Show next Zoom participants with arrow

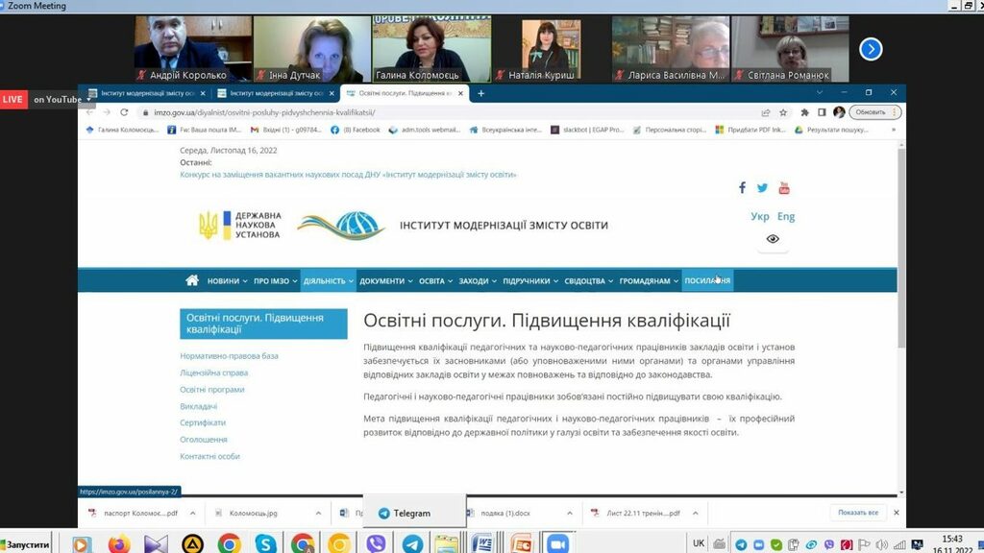point(871,48)
